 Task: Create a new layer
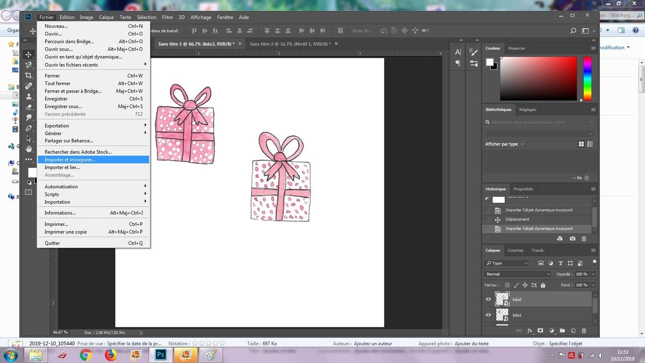[x=573, y=331]
